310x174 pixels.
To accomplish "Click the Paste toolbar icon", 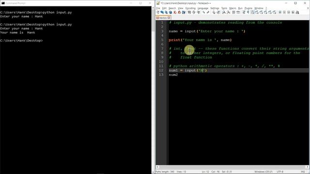I will (x=198, y=12).
